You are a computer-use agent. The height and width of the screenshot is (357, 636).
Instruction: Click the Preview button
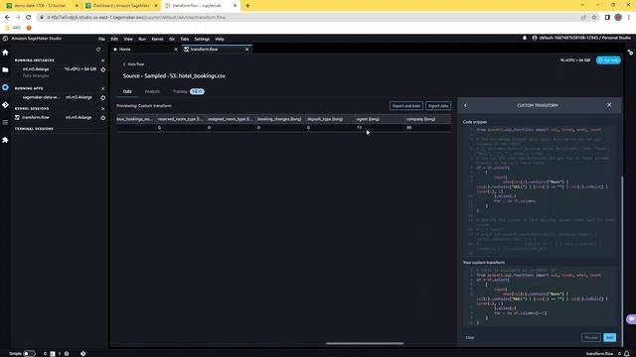(x=590, y=337)
